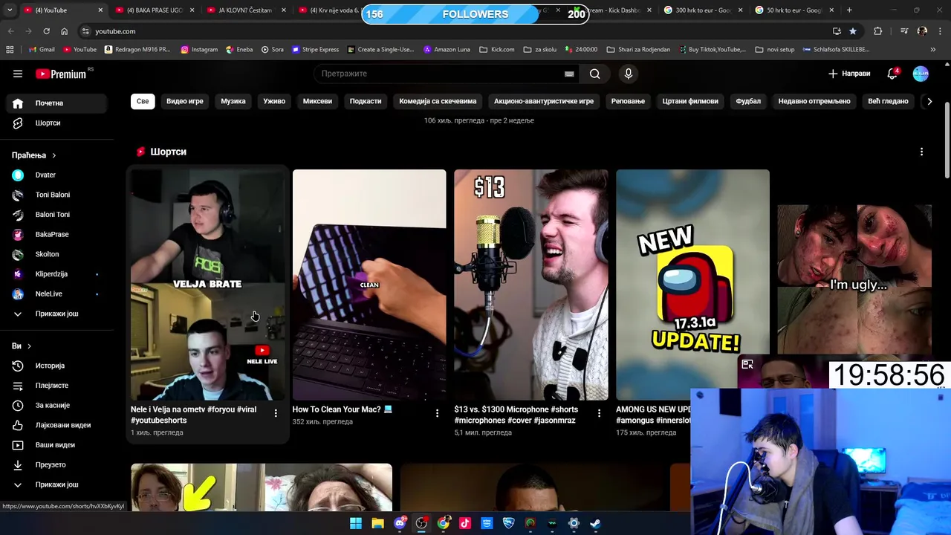951x535 pixels.
Task: Go to Почетна home in sidebar
Action: coord(58,103)
